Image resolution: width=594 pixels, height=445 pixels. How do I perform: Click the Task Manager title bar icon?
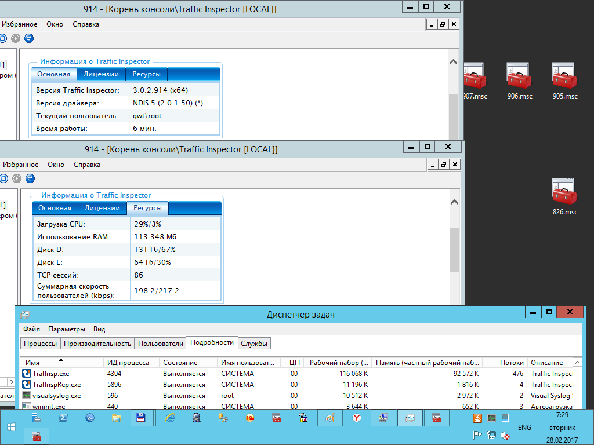click(25, 315)
